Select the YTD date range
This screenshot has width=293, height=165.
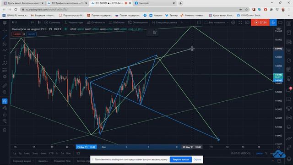click(x=51, y=154)
